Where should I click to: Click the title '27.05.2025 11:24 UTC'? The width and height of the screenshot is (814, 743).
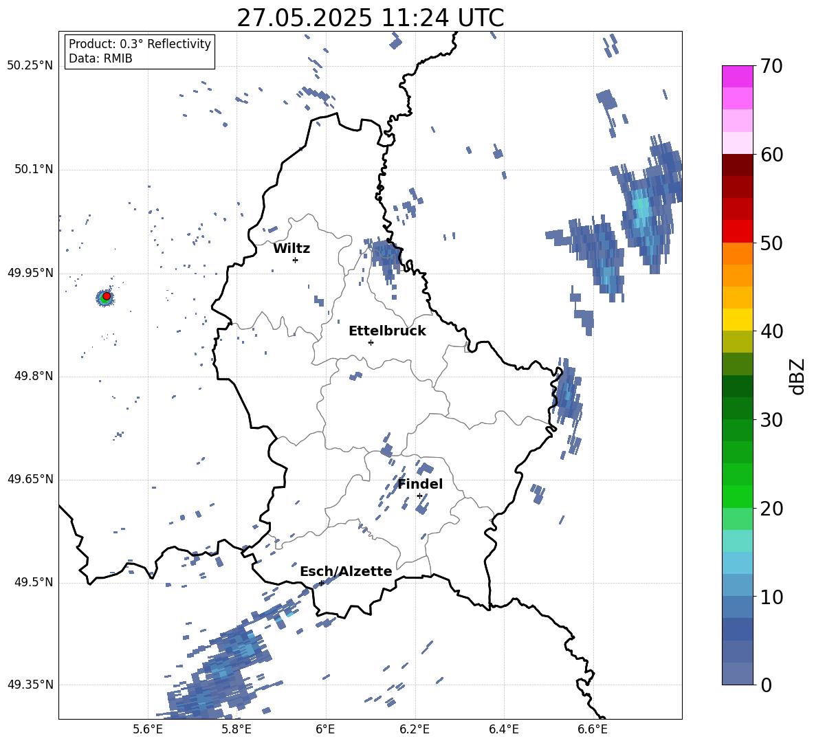coord(370,18)
